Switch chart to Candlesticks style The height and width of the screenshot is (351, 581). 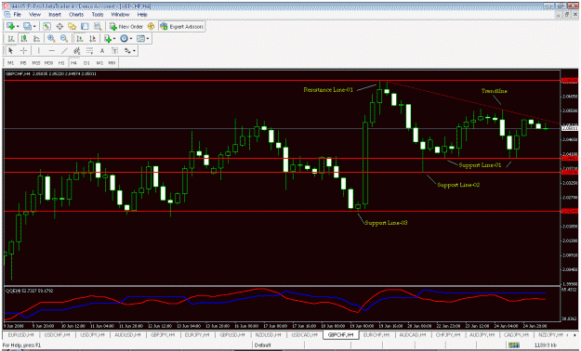(24, 38)
